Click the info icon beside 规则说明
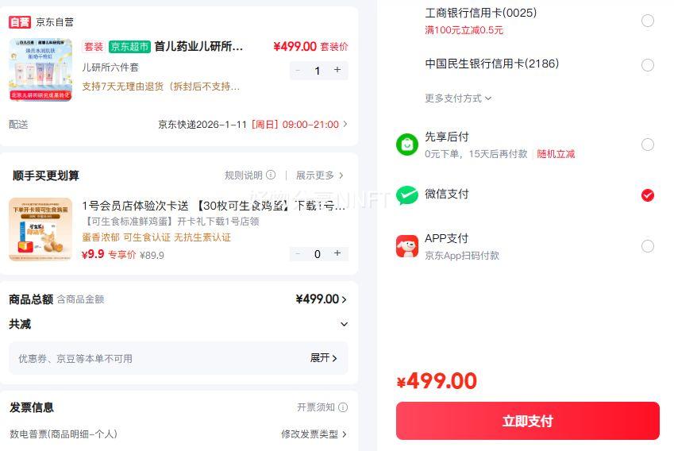 271,175
